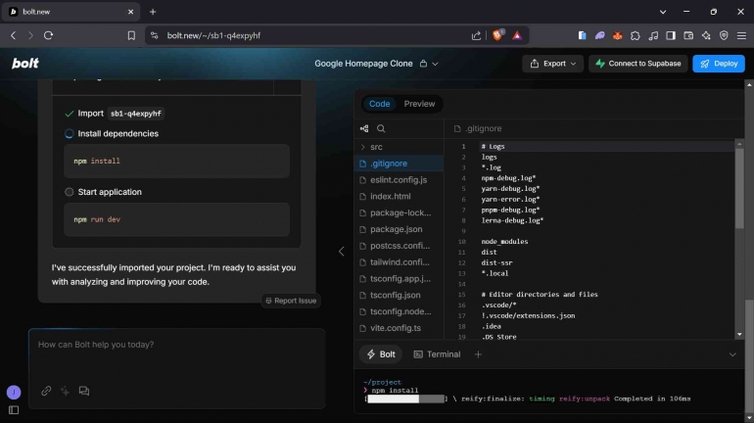The image size is (754, 423).
Task: Click the sb1-q4expyhf import label
Action: 135,114
